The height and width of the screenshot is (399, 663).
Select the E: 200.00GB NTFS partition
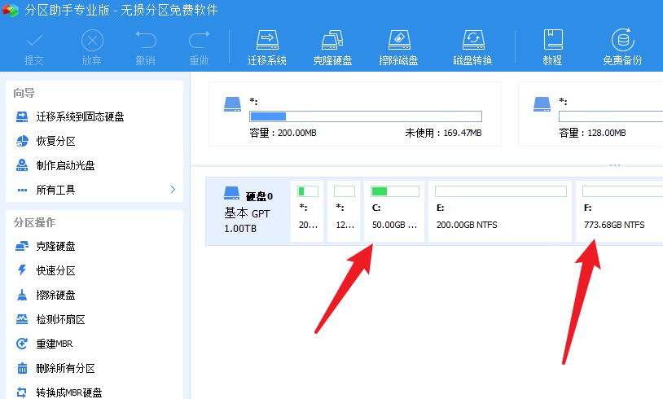click(x=500, y=212)
